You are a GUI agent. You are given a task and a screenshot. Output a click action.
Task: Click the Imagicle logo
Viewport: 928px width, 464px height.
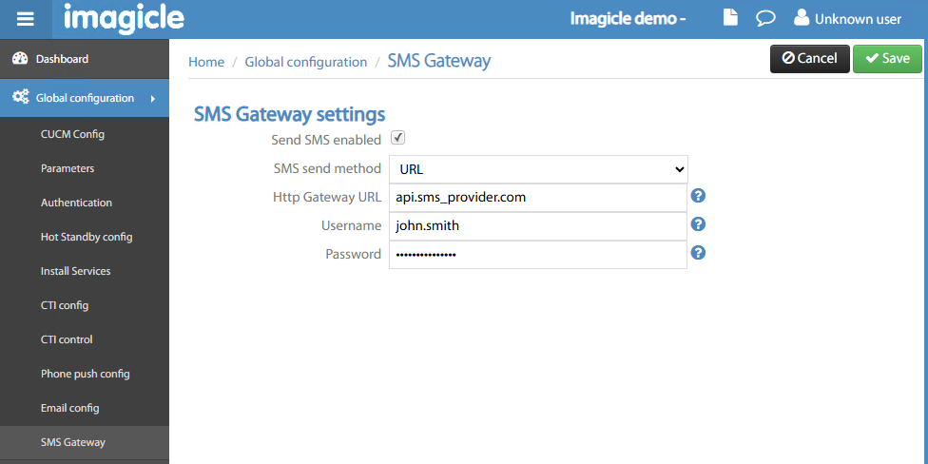(x=124, y=18)
